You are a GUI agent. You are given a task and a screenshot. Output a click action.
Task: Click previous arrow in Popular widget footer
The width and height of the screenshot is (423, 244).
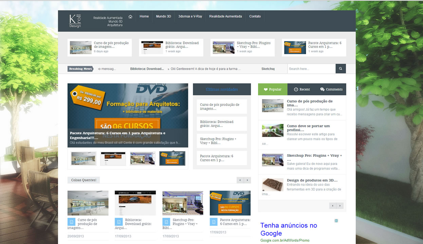(333, 206)
